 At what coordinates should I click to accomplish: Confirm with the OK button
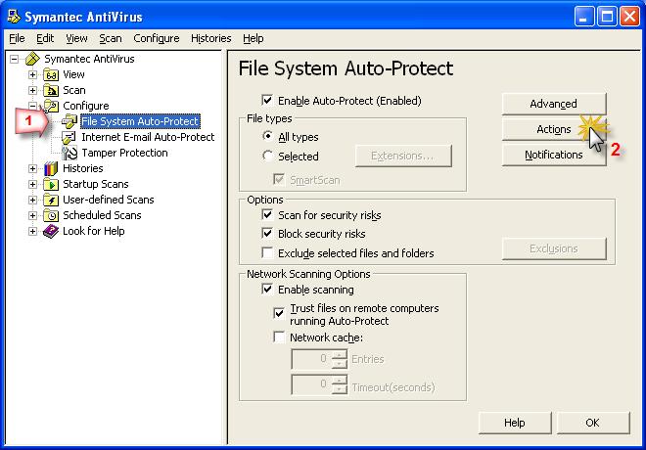(592, 423)
